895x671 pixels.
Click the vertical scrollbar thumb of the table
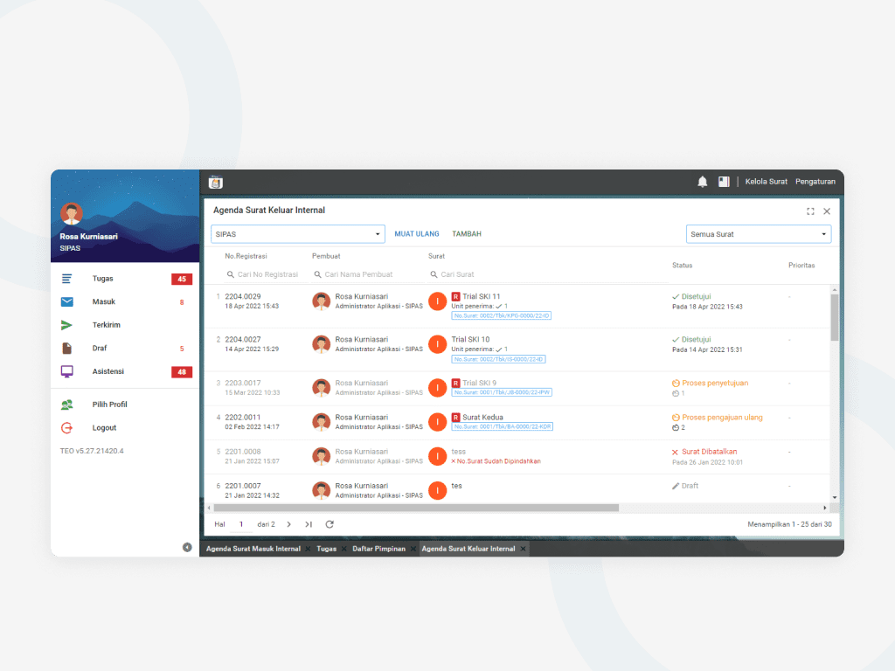835,317
